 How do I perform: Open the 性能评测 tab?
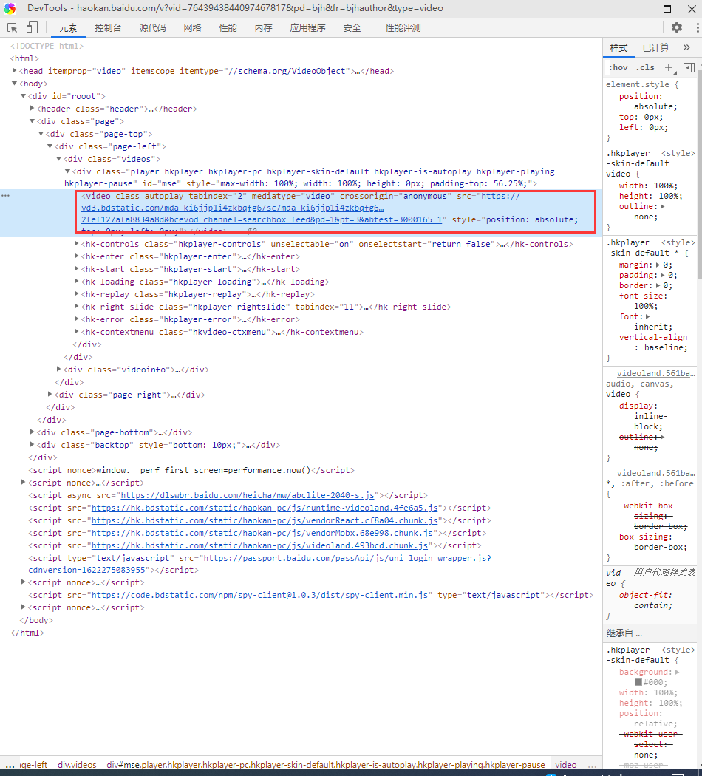coord(403,28)
